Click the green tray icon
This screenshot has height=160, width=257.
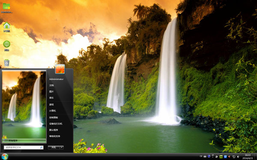click(221, 157)
